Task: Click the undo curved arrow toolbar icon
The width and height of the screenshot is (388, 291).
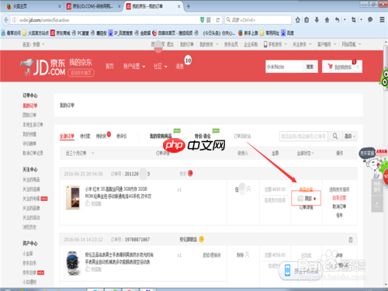Action: tap(337, 20)
